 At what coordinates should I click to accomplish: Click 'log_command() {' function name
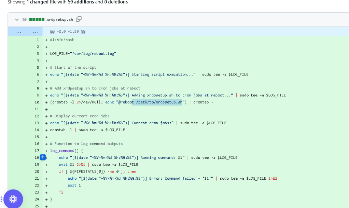[67, 151]
